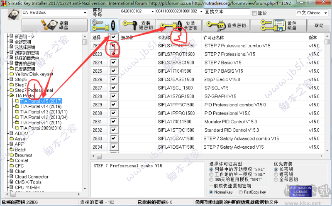
Task: Select TIA Portal v15 (2017) folder
Action: (41, 101)
